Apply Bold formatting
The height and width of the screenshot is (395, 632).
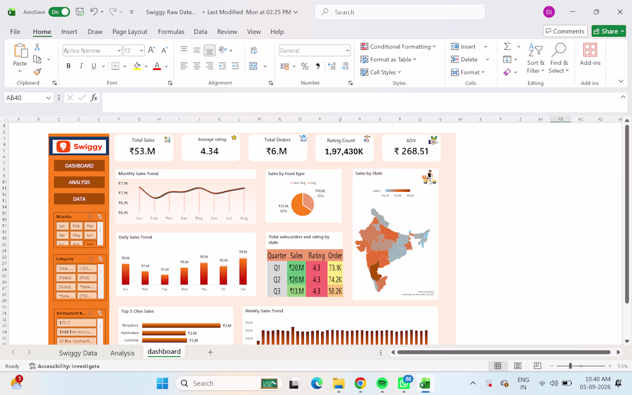tap(68, 65)
